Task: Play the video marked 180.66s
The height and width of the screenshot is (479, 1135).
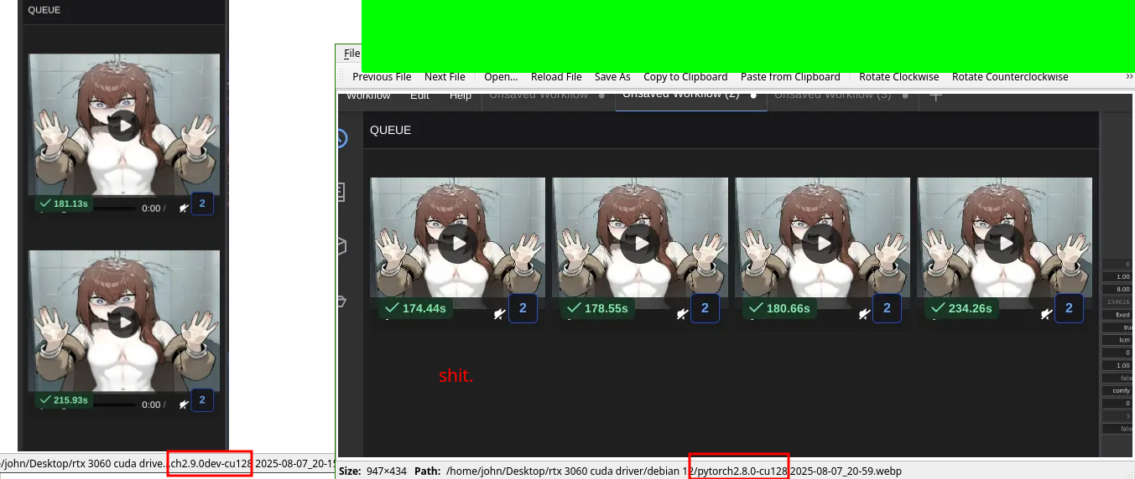Action: pos(823,243)
